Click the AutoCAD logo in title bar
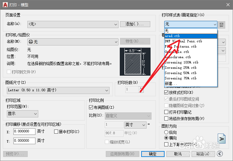The width and height of the screenshot is (233, 161). (x=5, y=5)
